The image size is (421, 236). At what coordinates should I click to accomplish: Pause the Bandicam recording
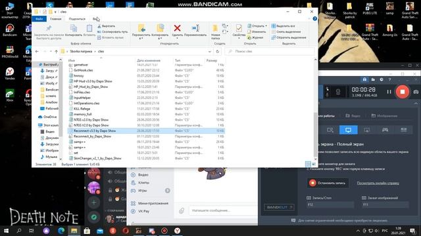pos(389,92)
